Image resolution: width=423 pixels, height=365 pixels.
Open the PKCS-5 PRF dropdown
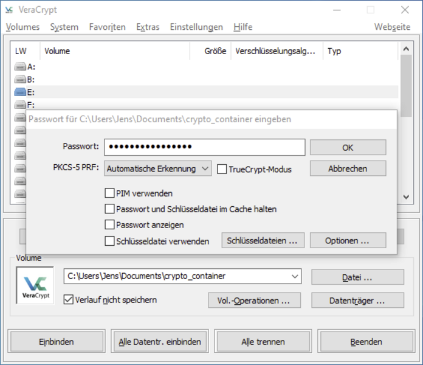click(x=158, y=169)
